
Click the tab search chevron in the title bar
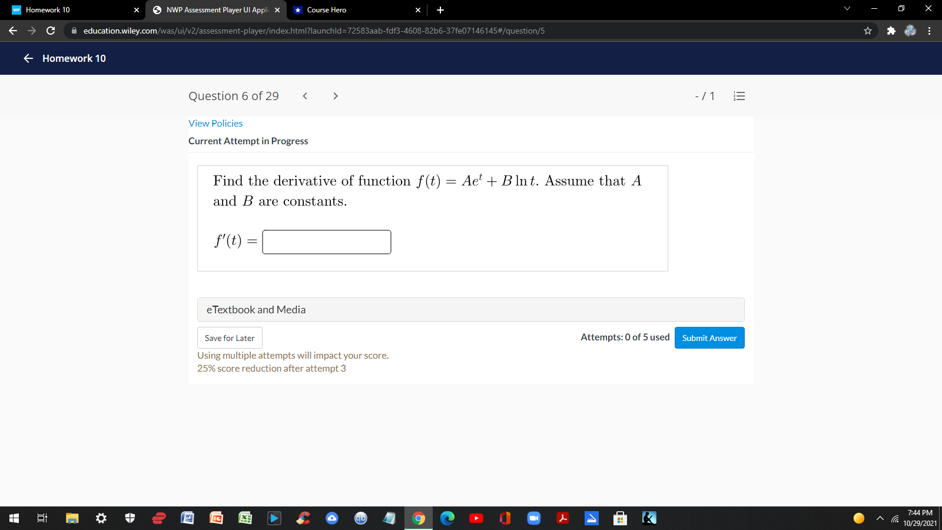coord(847,8)
